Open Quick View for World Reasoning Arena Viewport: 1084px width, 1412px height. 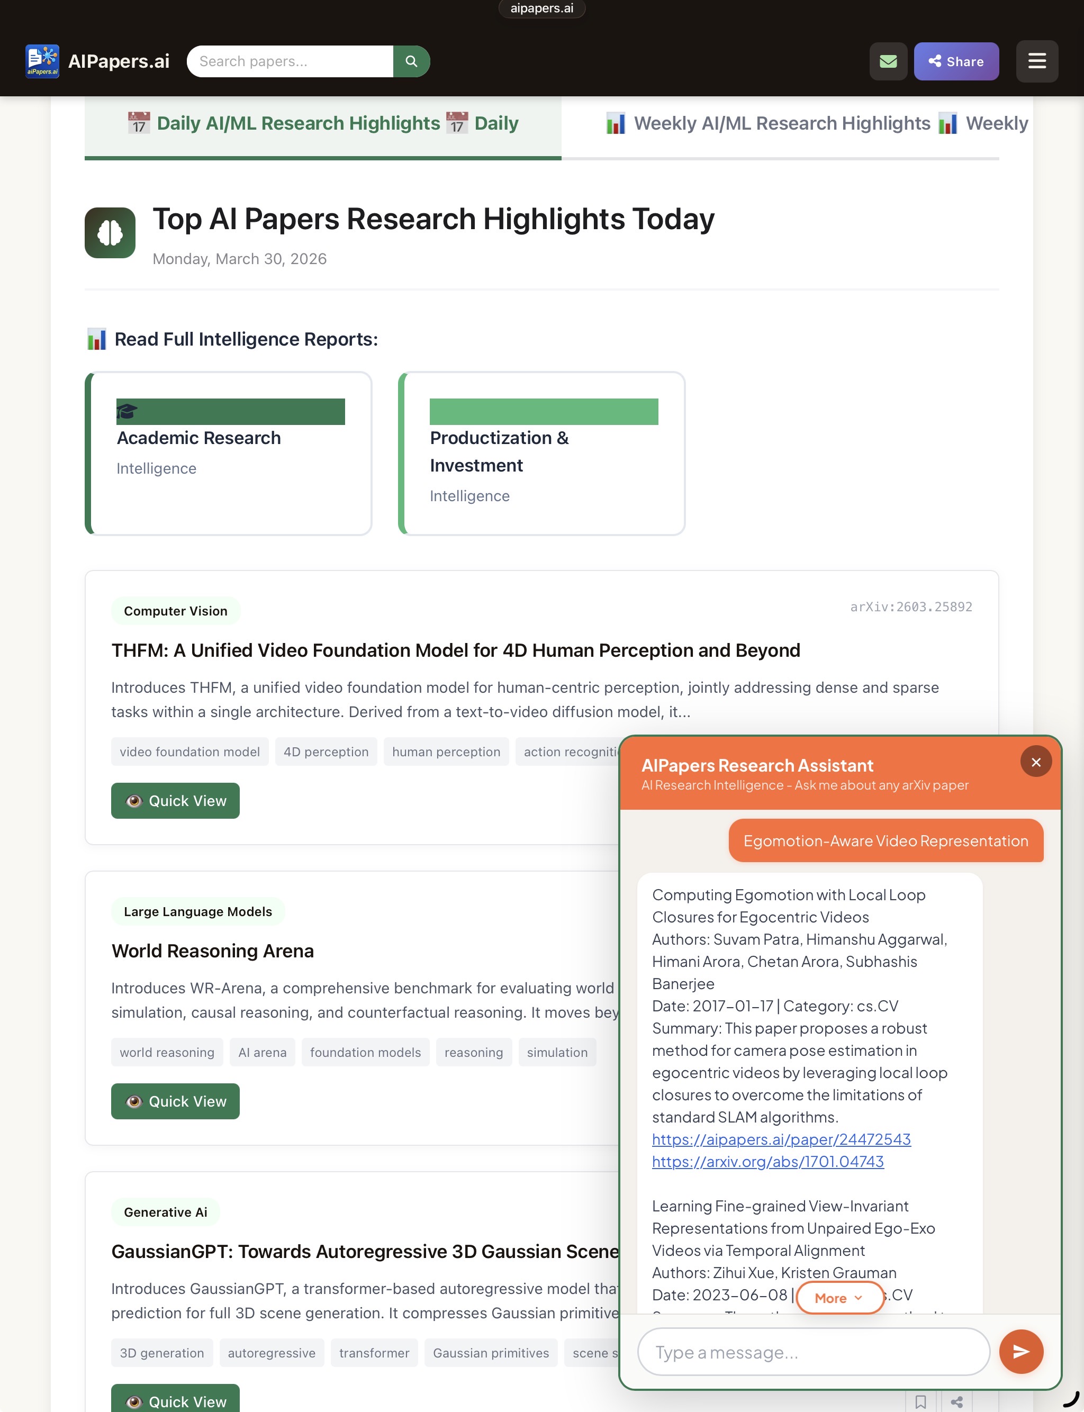pos(175,1101)
